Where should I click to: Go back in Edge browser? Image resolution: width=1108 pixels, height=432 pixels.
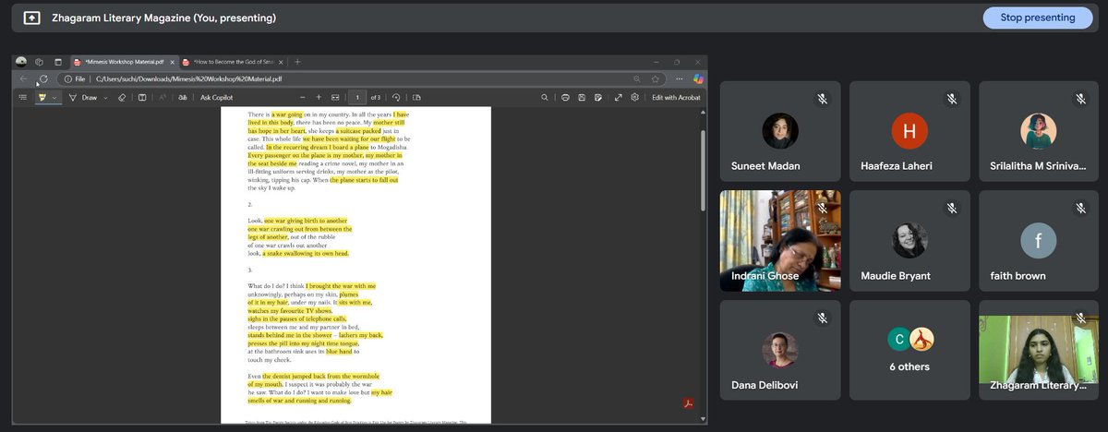tap(23, 79)
